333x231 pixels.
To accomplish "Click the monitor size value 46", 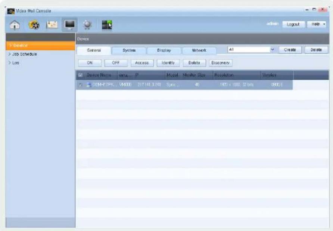I will 197,84.
